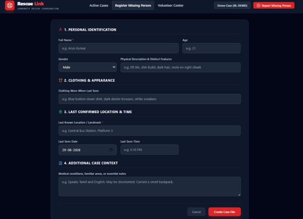303x219 pixels.
Task: Click the medical conditions notes textarea
Action: tap(150, 187)
